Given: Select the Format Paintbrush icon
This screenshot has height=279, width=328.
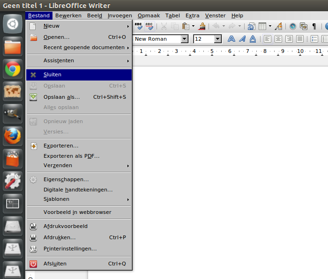Looking at the screenshot, I should click(202, 26).
